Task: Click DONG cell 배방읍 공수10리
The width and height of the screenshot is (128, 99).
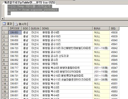Action: pyautogui.click(x=67, y=36)
